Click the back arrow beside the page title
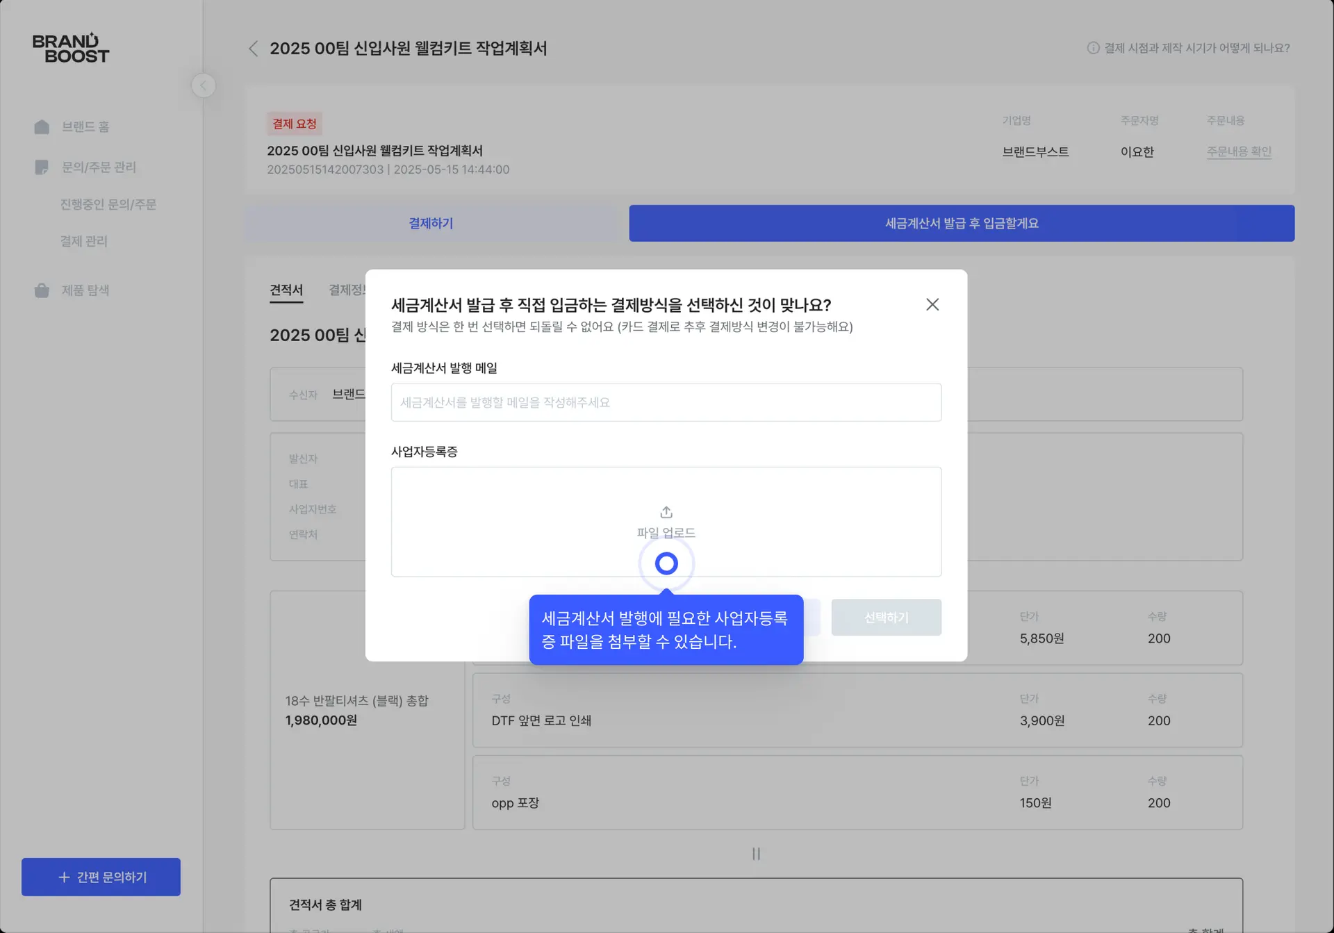 (x=253, y=49)
